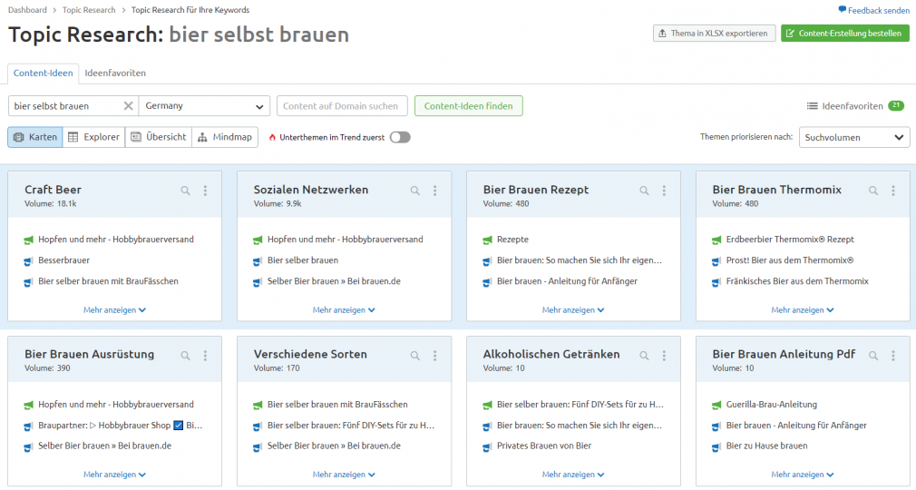Open the Craft Beer card options menu
The height and width of the screenshot is (490, 916).
(x=205, y=191)
